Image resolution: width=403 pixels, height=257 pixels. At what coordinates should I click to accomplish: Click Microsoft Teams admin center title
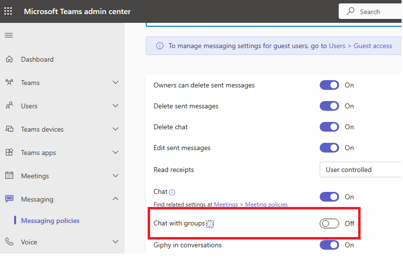tap(77, 12)
